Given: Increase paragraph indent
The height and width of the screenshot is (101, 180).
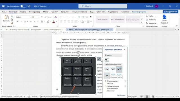Looking at the screenshot, I should [x=83, y=17].
